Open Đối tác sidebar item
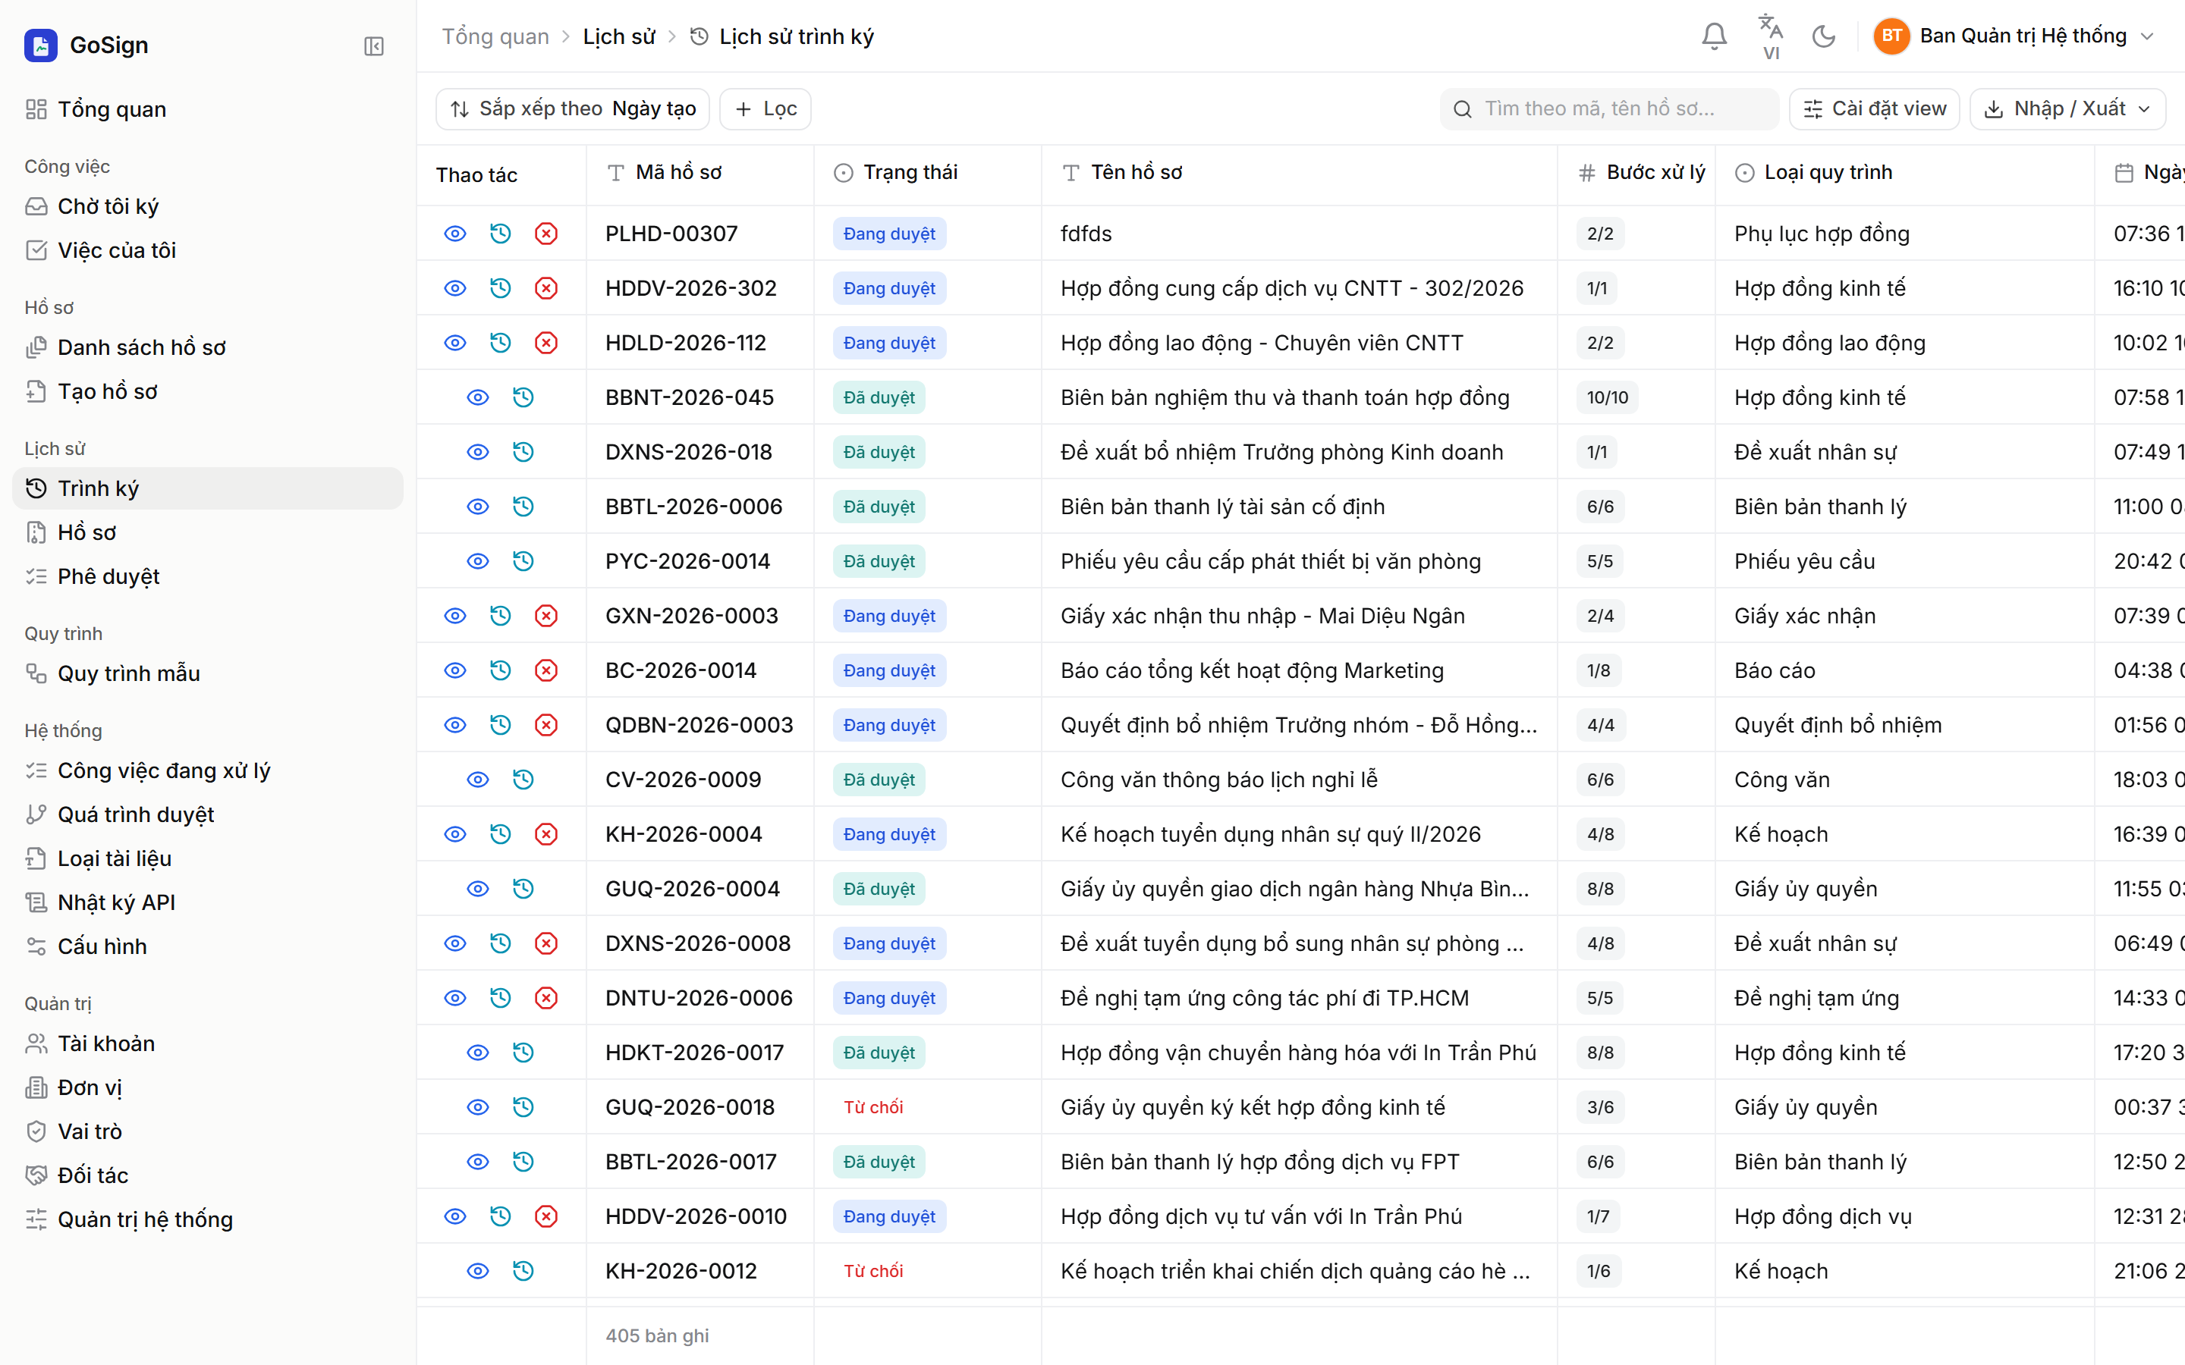 coord(207,1175)
